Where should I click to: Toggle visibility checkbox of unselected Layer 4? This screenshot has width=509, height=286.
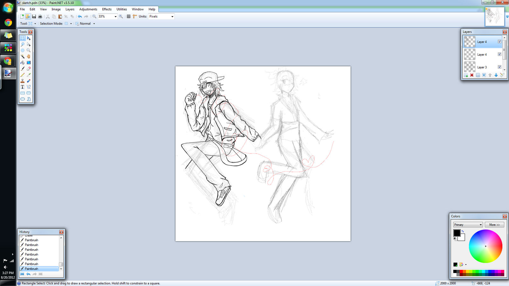(499, 54)
